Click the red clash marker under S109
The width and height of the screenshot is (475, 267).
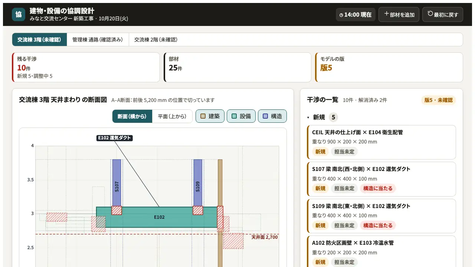198,210
